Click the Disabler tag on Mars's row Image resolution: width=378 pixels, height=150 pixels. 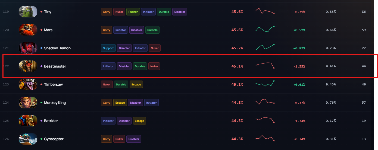(137, 30)
